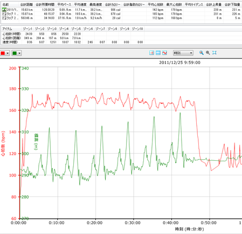Click the ゾーン7 column header
Image resolution: width=242 pixels, height=234 pixels.
coord(100,29)
